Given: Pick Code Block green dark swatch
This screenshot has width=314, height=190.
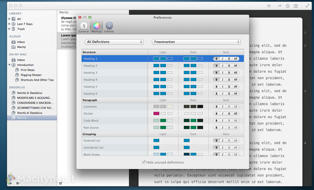Looking at the screenshot, I should tap(193, 121).
